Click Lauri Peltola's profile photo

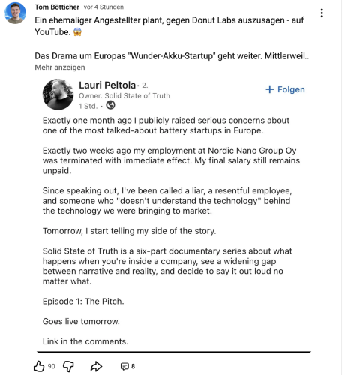coord(58,94)
